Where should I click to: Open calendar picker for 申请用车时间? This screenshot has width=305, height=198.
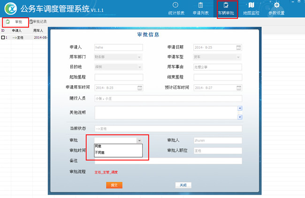click(x=139, y=88)
